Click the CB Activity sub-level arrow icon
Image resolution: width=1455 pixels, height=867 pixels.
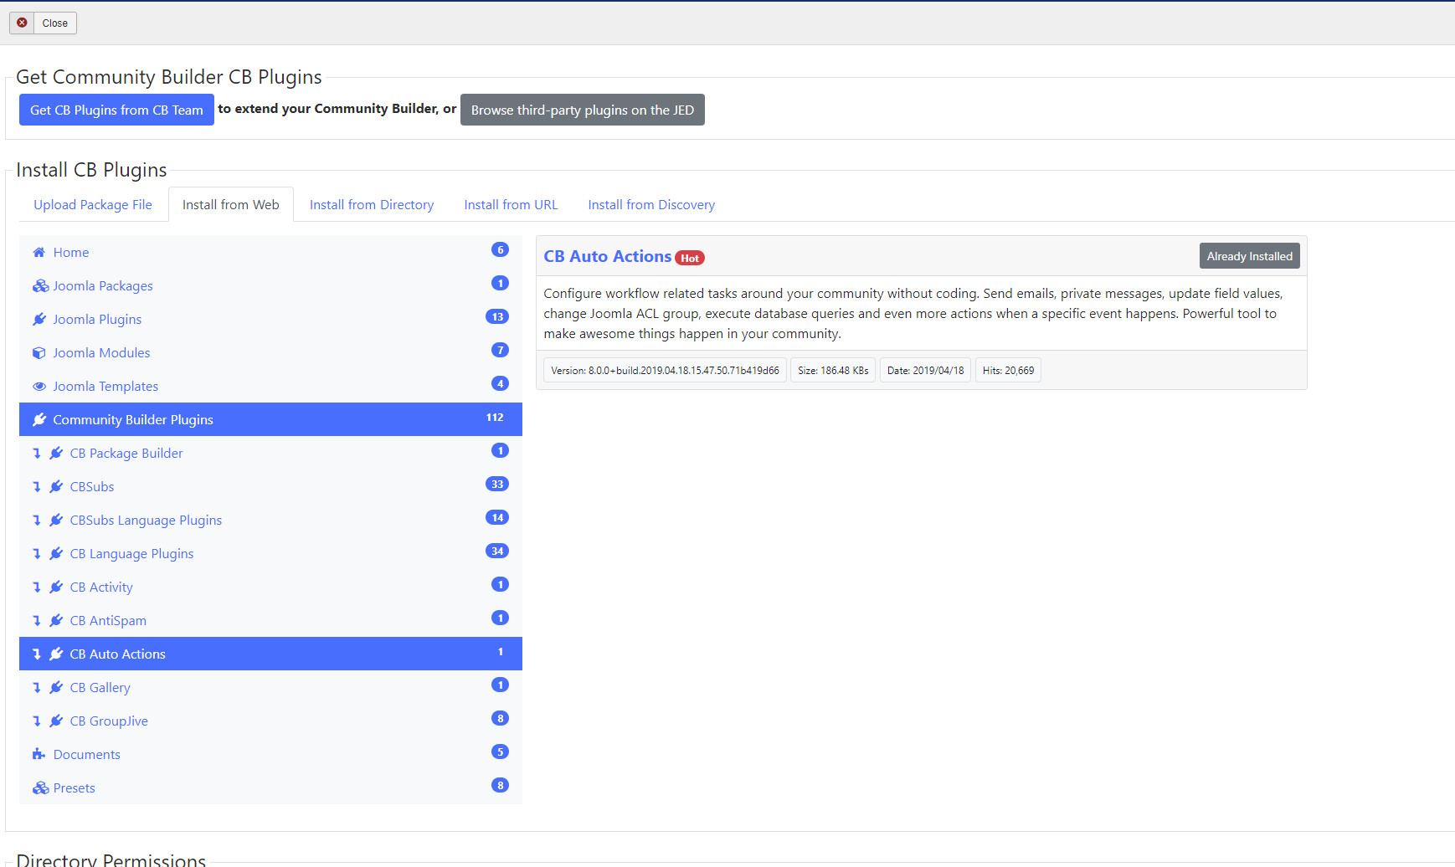click(37, 587)
